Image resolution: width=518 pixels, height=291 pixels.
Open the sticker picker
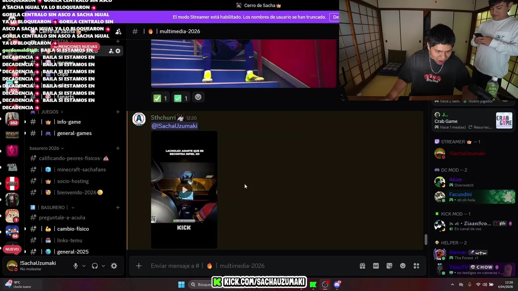point(389,266)
